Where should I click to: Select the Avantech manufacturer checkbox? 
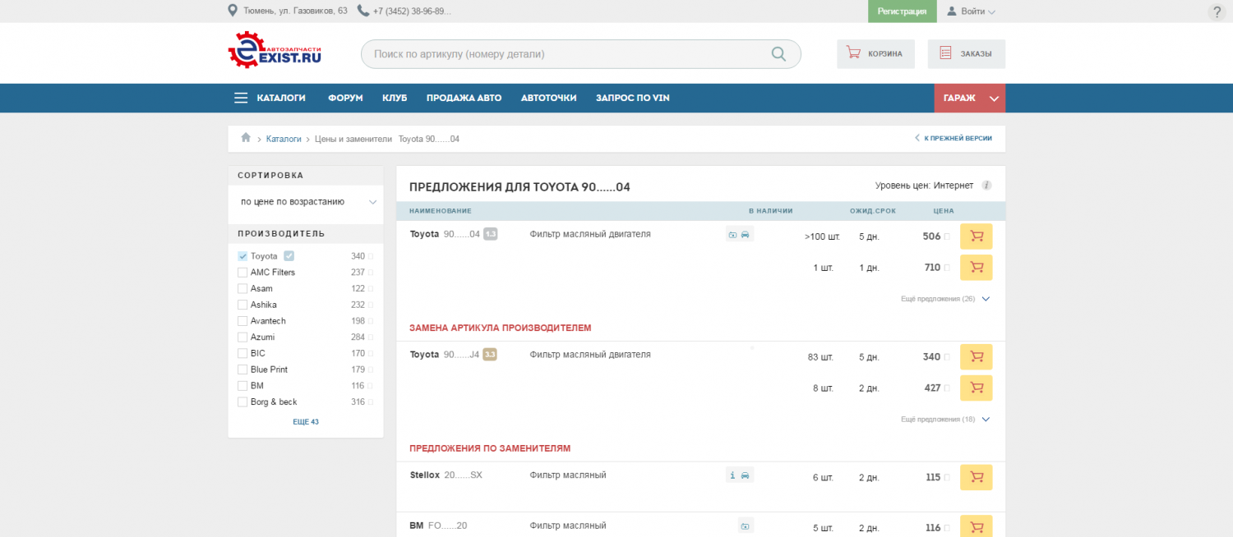pyautogui.click(x=242, y=321)
